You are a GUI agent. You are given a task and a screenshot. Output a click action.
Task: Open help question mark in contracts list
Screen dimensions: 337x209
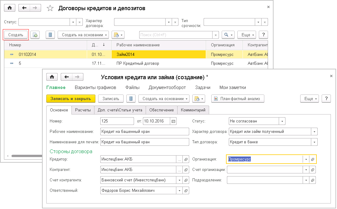pos(263,35)
